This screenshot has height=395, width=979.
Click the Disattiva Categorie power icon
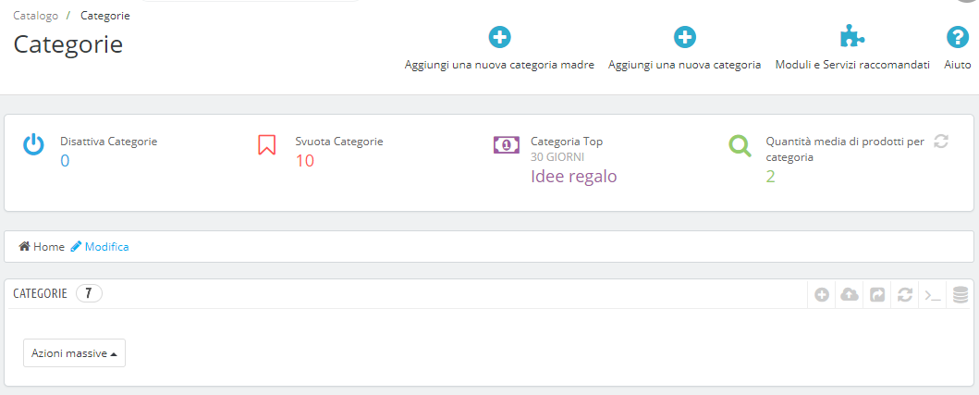coord(33,144)
